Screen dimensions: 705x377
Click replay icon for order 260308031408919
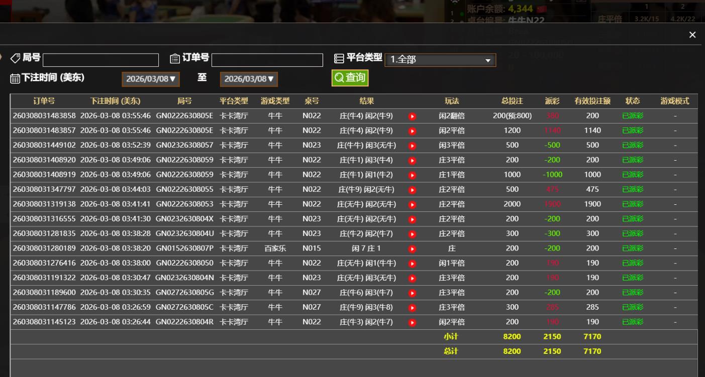coord(412,175)
